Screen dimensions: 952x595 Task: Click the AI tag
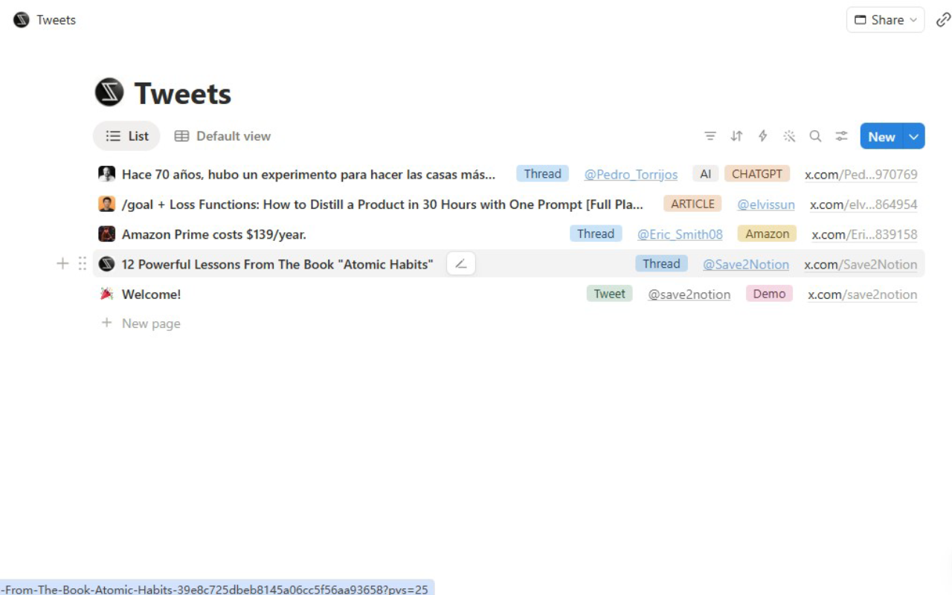click(x=706, y=174)
